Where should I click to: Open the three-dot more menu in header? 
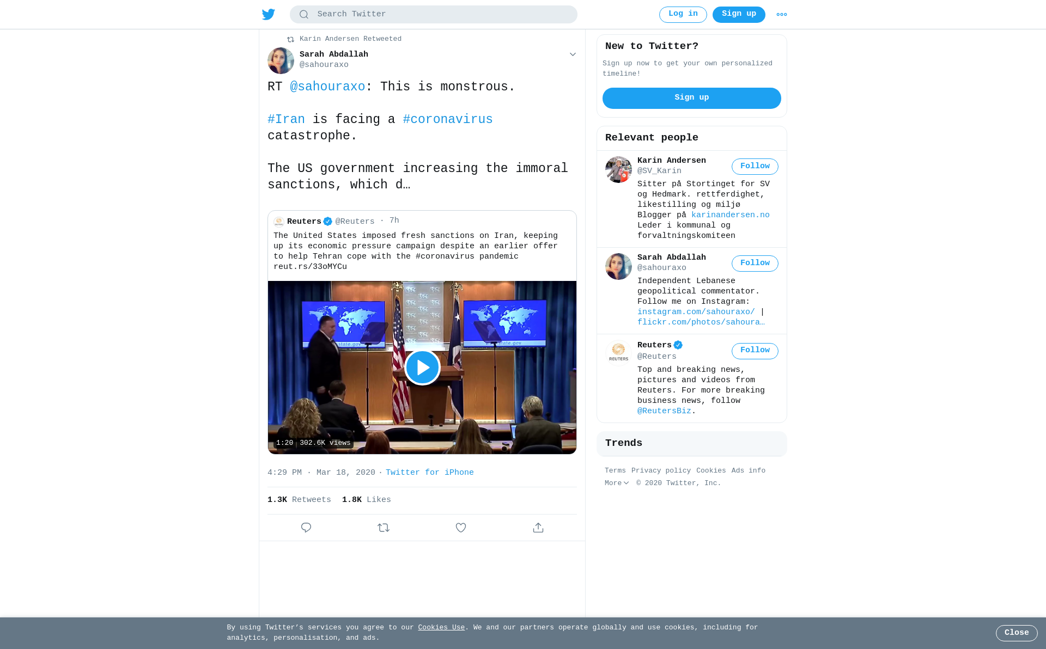click(782, 15)
